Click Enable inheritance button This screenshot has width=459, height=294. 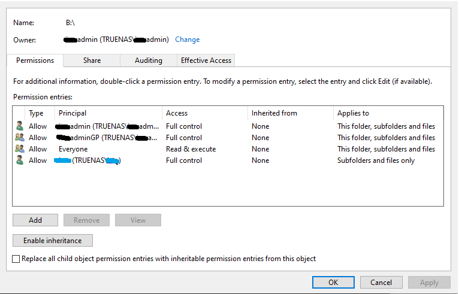53,241
